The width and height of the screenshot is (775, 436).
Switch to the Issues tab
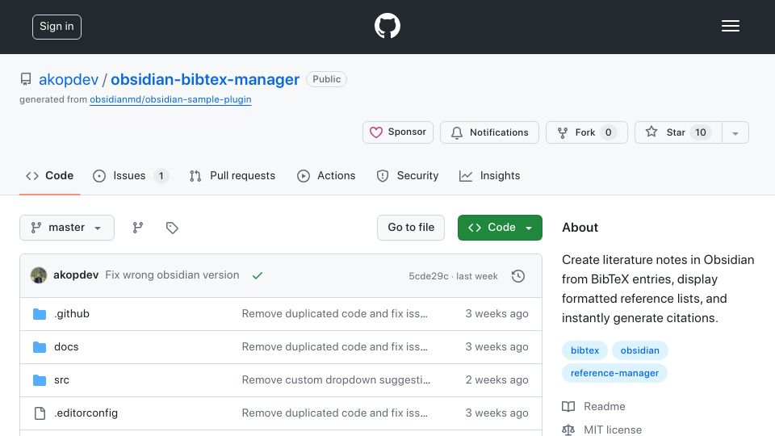click(x=131, y=176)
